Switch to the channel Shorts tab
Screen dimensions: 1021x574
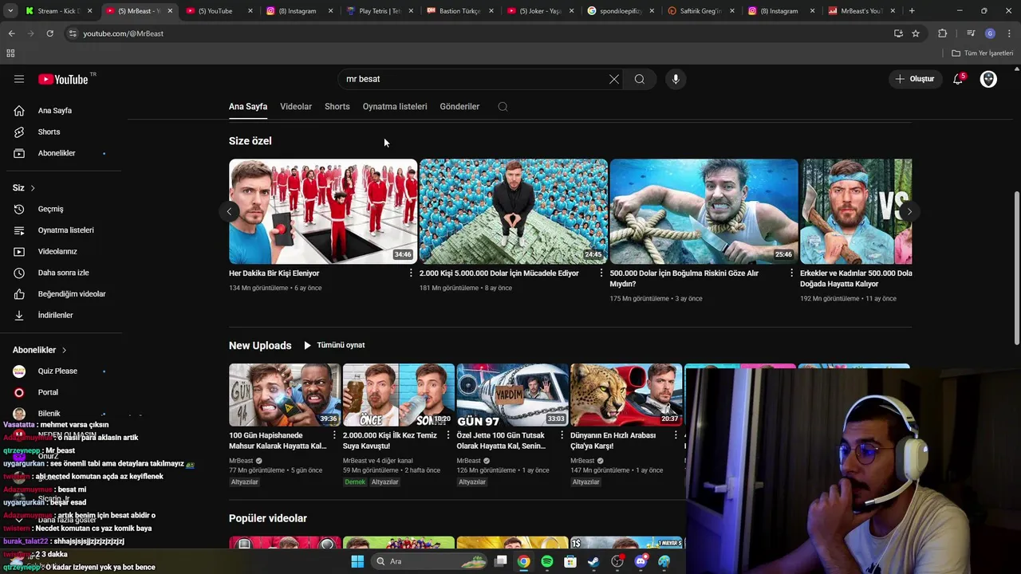(x=337, y=107)
